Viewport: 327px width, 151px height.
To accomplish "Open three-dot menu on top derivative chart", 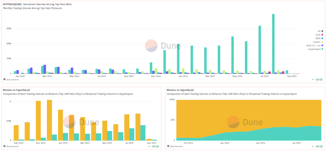I will point(313,79).
